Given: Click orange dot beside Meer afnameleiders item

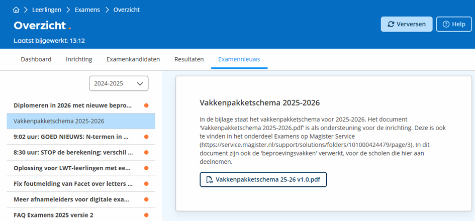Looking at the screenshot, I should [146, 199].
